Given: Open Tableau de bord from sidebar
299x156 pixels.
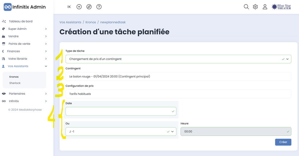Looking at the screenshot, I should pos(20,21).
